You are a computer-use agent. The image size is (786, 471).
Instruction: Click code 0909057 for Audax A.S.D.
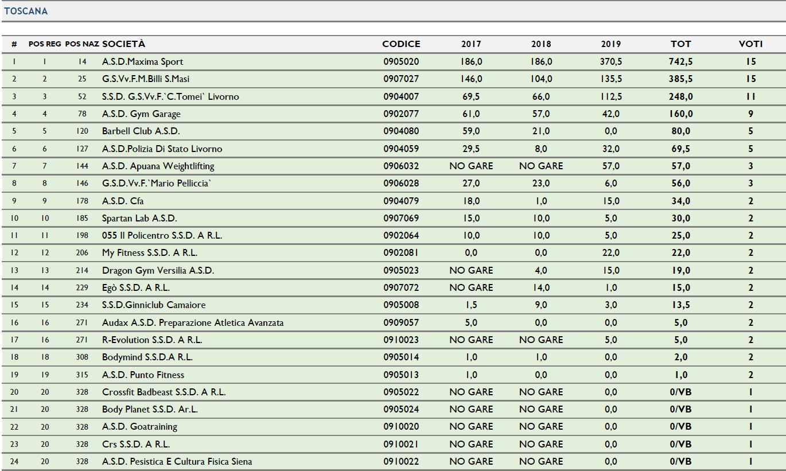click(x=401, y=322)
